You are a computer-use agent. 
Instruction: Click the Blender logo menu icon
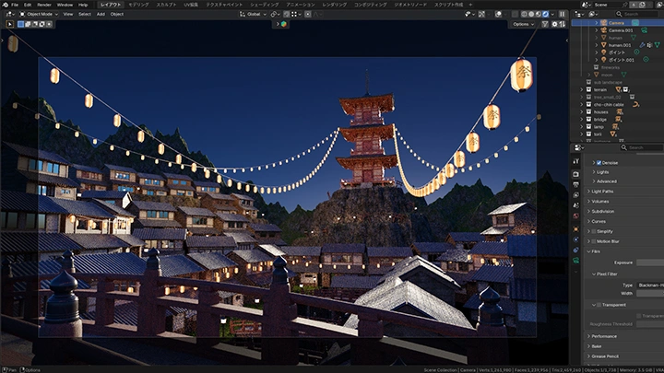point(5,5)
